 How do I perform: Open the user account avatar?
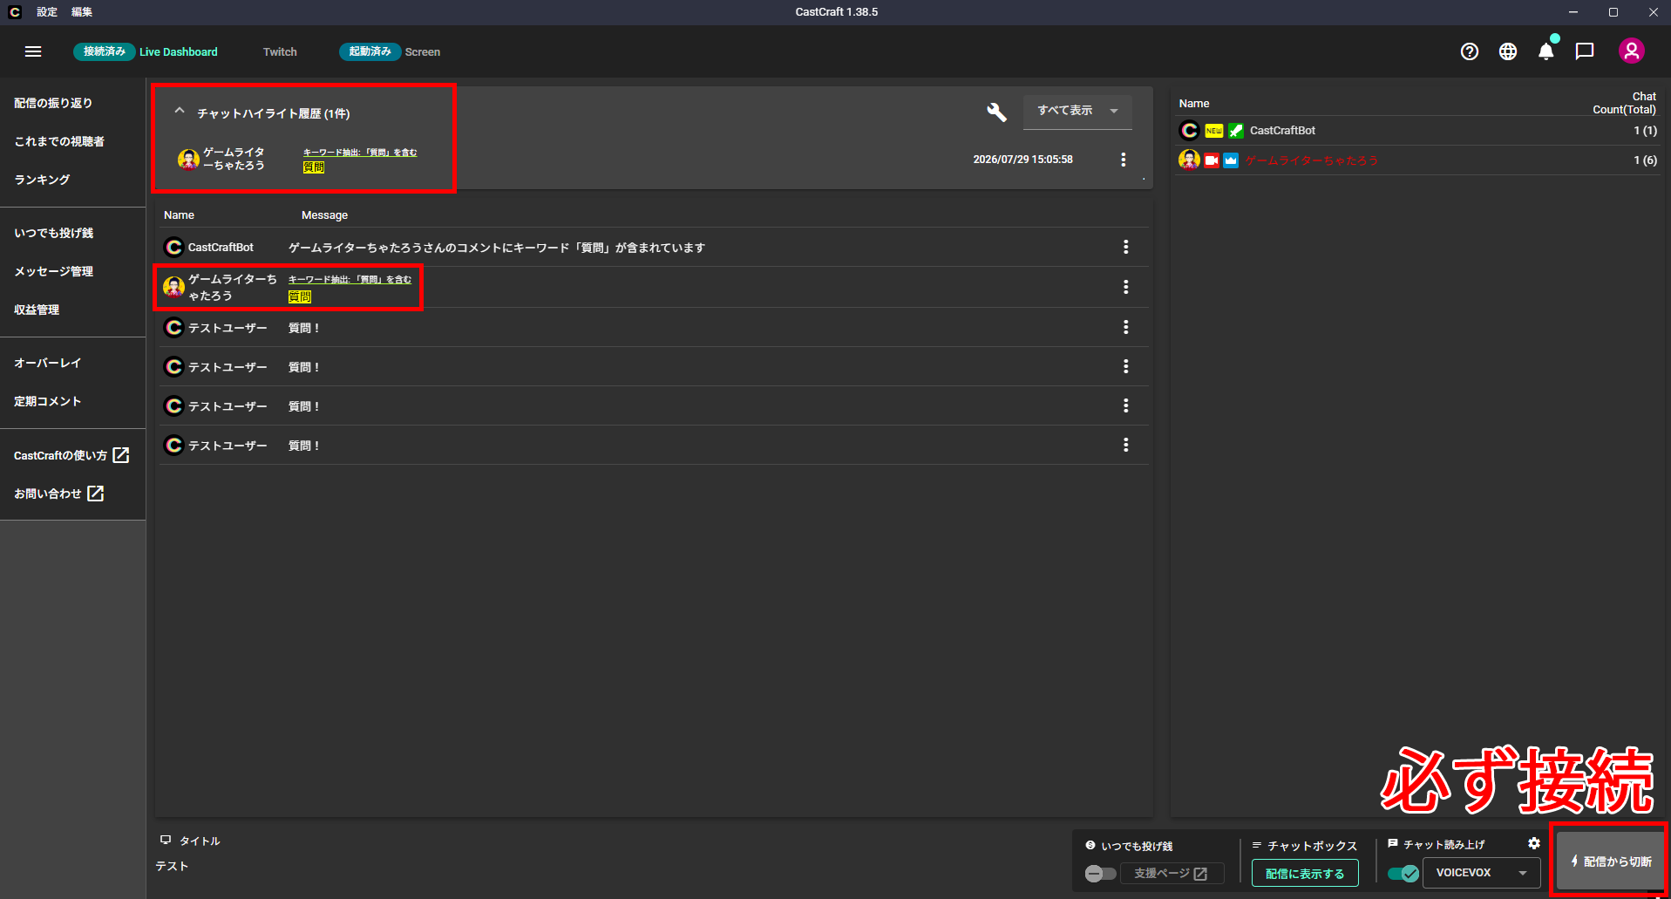click(1632, 51)
